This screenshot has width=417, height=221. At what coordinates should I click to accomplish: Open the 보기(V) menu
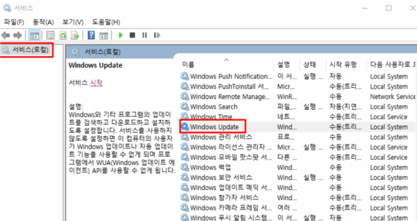tap(72, 22)
